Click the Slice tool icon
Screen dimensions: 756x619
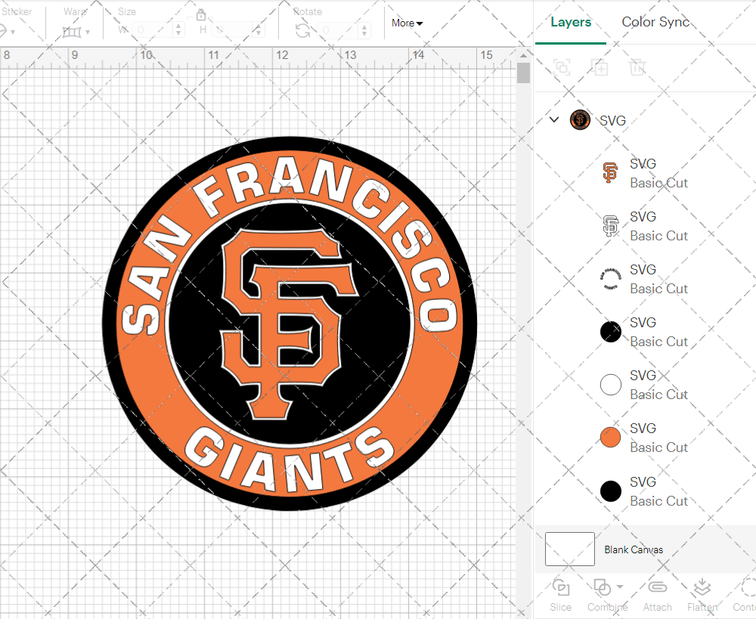pyautogui.click(x=561, y=587)
